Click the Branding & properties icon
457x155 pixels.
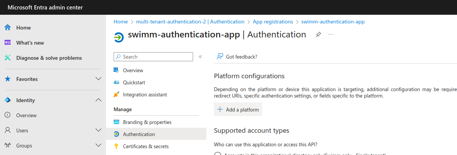click(x=117, y=122)
